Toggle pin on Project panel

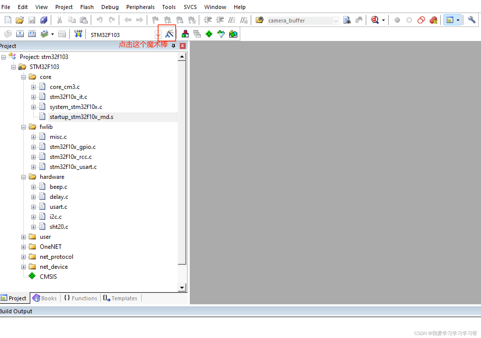173,46
